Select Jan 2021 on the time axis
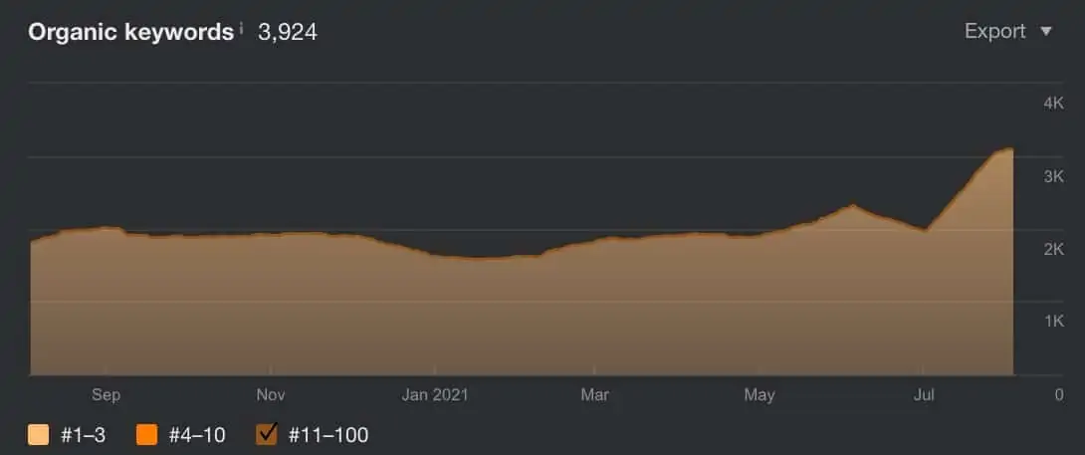Viewport: 1085px width, 455px height. (x=435, y=395)
